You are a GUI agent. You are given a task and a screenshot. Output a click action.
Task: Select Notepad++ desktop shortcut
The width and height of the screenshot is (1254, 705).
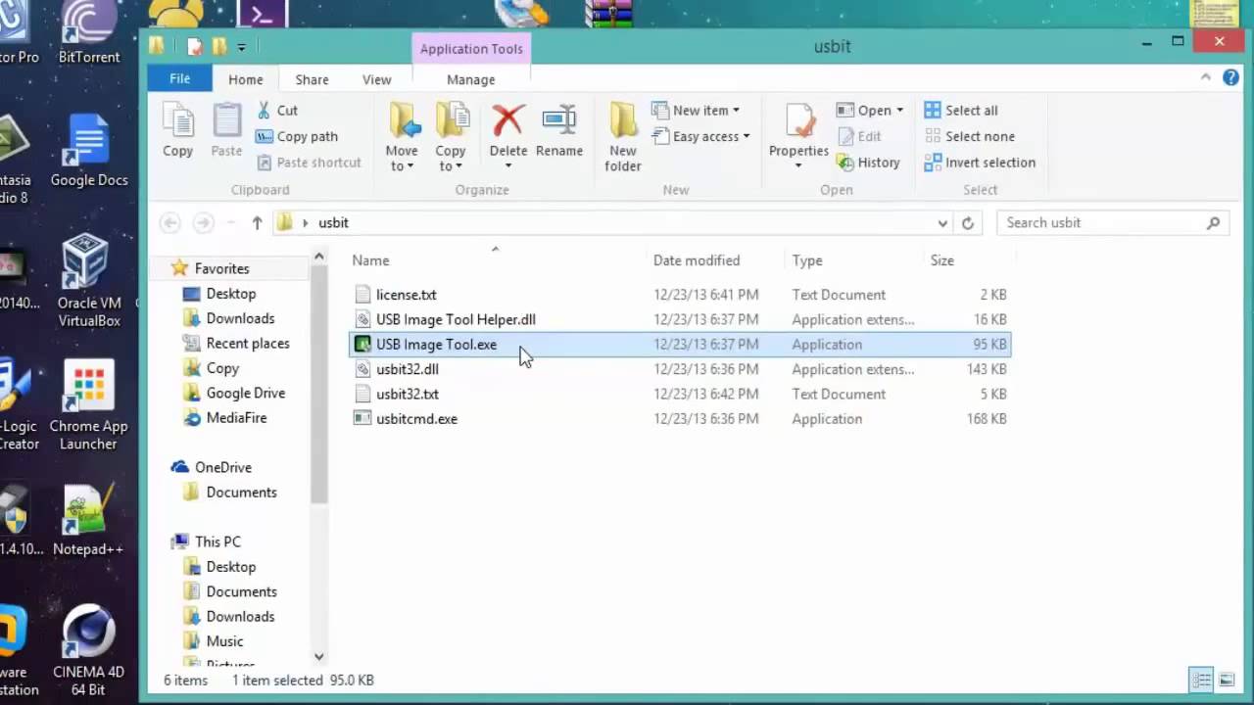[88, 520]
